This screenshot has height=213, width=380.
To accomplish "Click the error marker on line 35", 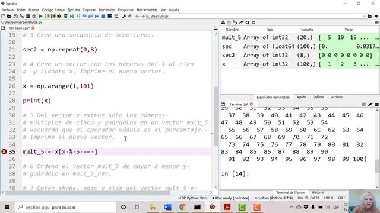I will coord(4,151).
